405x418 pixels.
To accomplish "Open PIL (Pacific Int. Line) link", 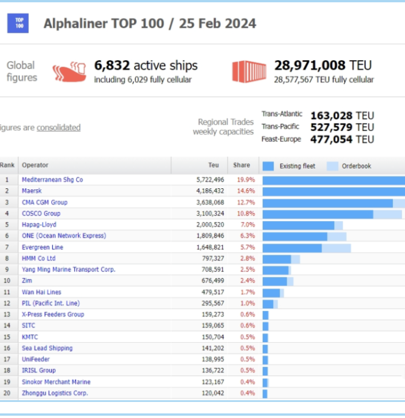I will [x=51, y=303].
